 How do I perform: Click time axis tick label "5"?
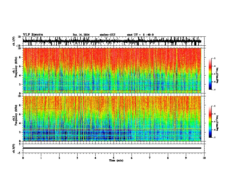click(x=114, y=158)
